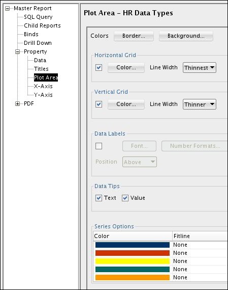Click Fitline None for yellow series
This screenshot has width=228, height=290.
[x=200, y=261]
